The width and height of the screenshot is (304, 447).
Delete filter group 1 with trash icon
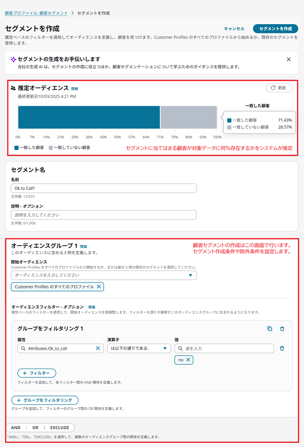(x=282, y=329)
